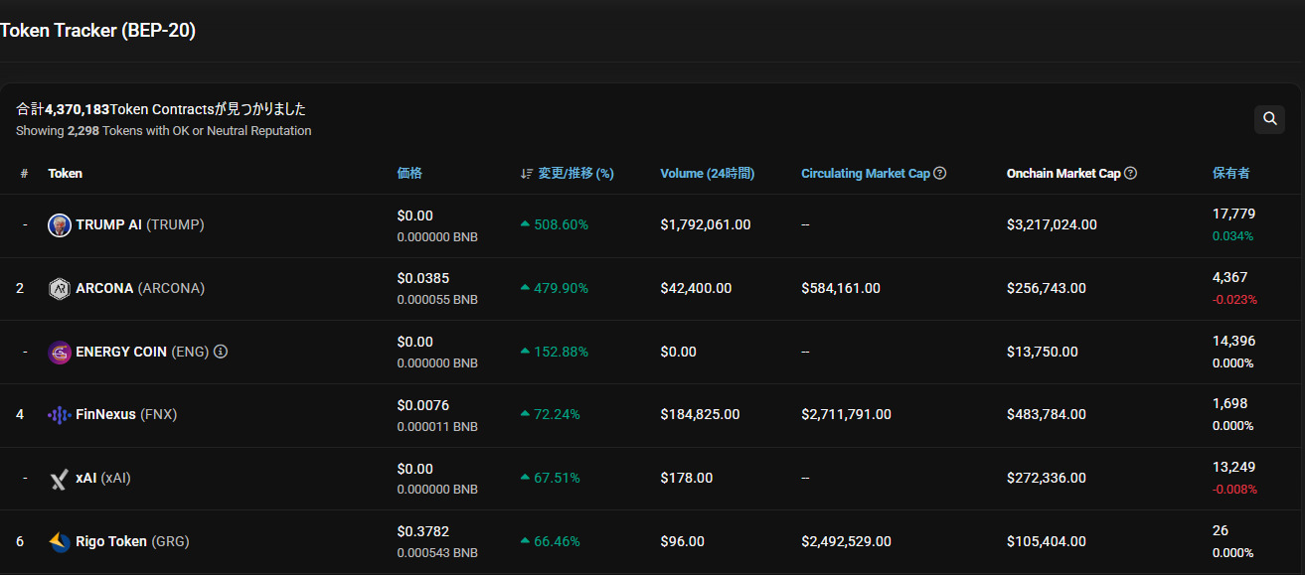1305x575 pixels.
Task: Sort table by Volume (24時間) header
Action: [707, 173]
